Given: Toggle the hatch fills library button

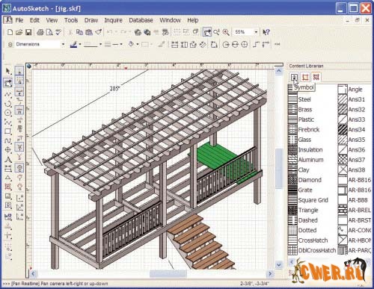Looking at the screenshot, I should [x=316, y=77].
